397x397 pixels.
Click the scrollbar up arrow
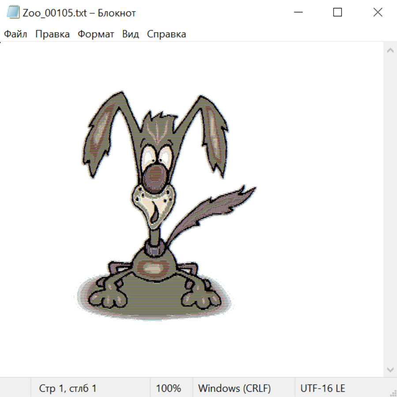pos(390,51)
